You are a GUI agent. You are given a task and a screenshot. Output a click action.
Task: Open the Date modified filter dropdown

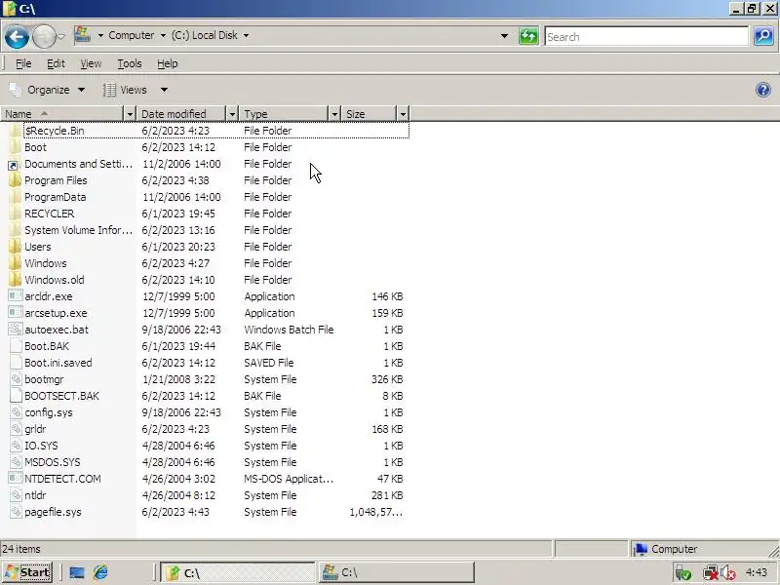point(232,114)
